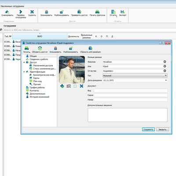Open Статус изменения дос... tree item

point(44,69)
